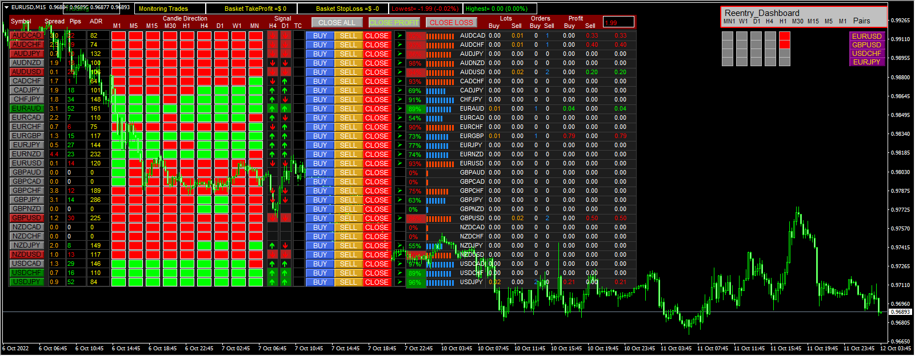The height and width of the screenshot is (356, 915).
Task: Select EURUSD in Reentry Dashboard pairs
Action: (866, 36)
